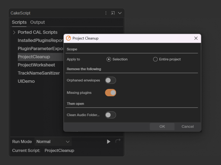Screen dimensions: 221x165
Task: Enable the Clean Audio Folder switch
Action: [x=110, y=115]
